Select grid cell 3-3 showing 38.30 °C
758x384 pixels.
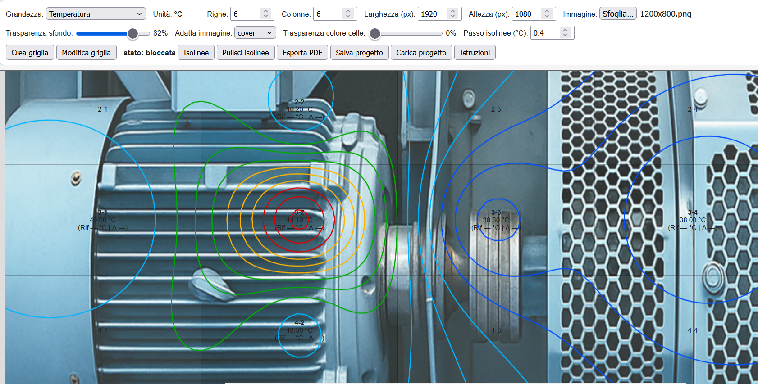coord(496,220)
